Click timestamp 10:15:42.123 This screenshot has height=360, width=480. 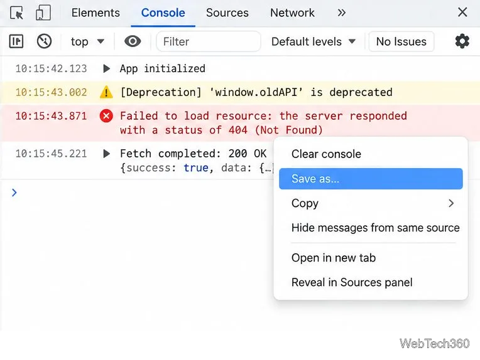pos(51,68)
